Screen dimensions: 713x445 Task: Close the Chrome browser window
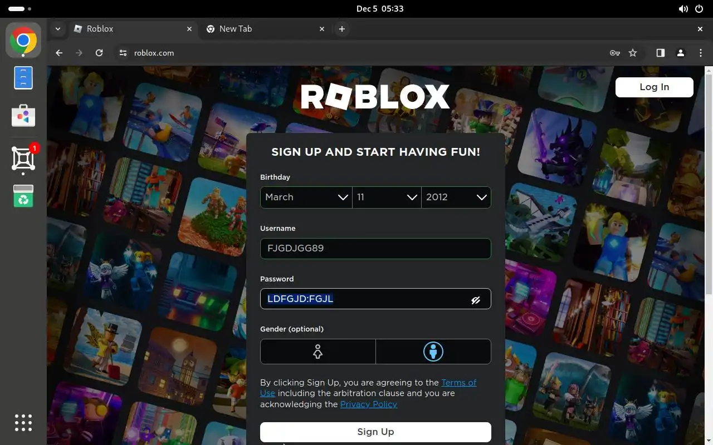tap(700, 29)
